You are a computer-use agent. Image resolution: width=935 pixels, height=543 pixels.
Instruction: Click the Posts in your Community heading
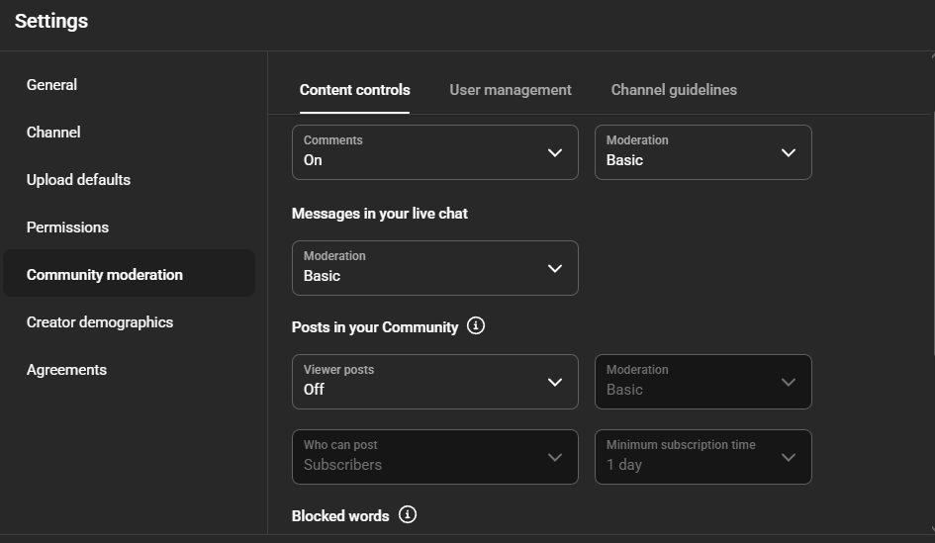pyautogui.click(x=374, y=327)
